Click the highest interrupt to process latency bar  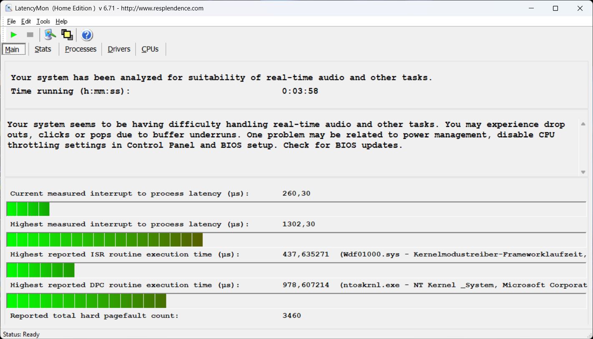pos(105,240)
